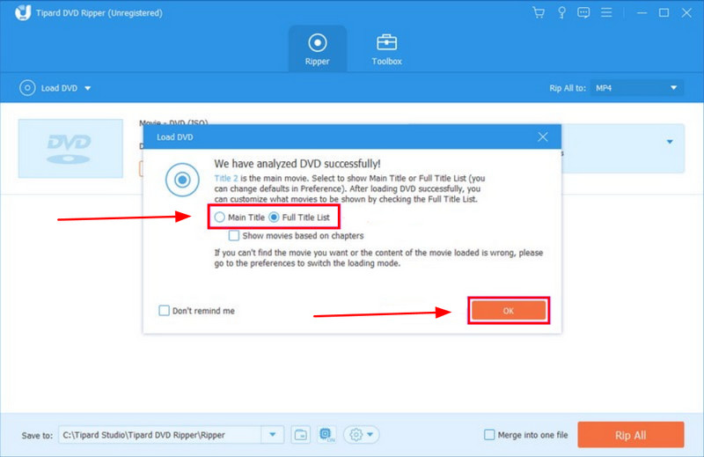Open registration with the key icon
The height and width of the screenshot is (457, 704).
(x=561, y=13)
